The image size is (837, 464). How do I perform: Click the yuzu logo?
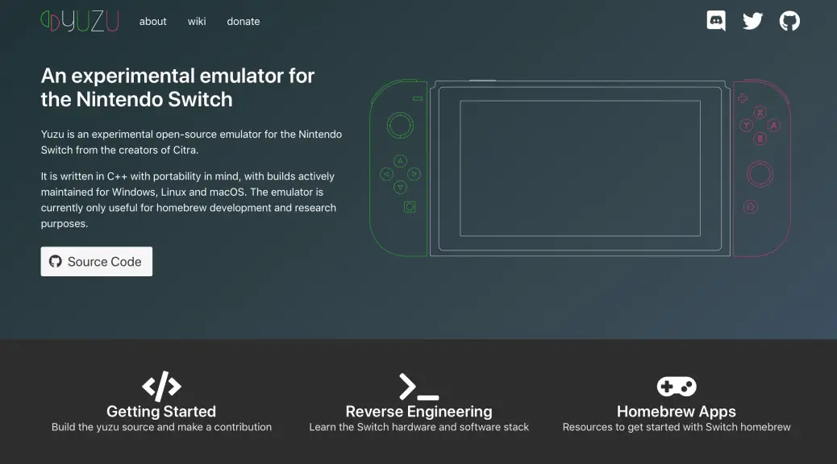pyautogui.click(x=80, y=21)
